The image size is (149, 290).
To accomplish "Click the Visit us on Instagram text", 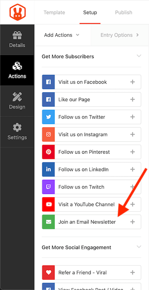I will (83, 135).
